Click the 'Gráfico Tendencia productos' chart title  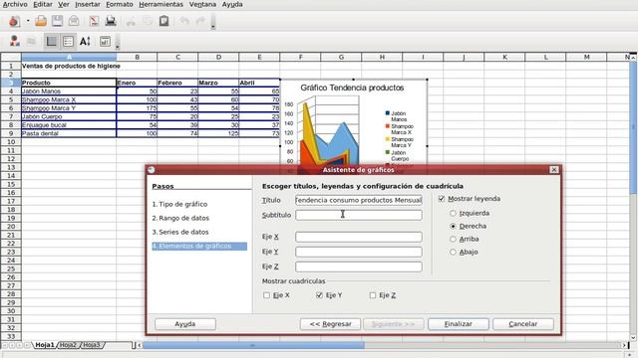(352, 88)
